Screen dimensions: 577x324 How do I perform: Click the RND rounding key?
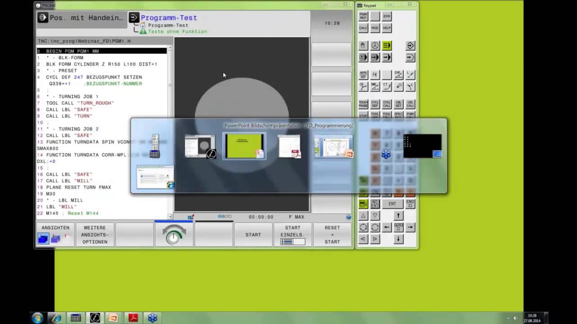pyautogui.click(x=375, y=86)
